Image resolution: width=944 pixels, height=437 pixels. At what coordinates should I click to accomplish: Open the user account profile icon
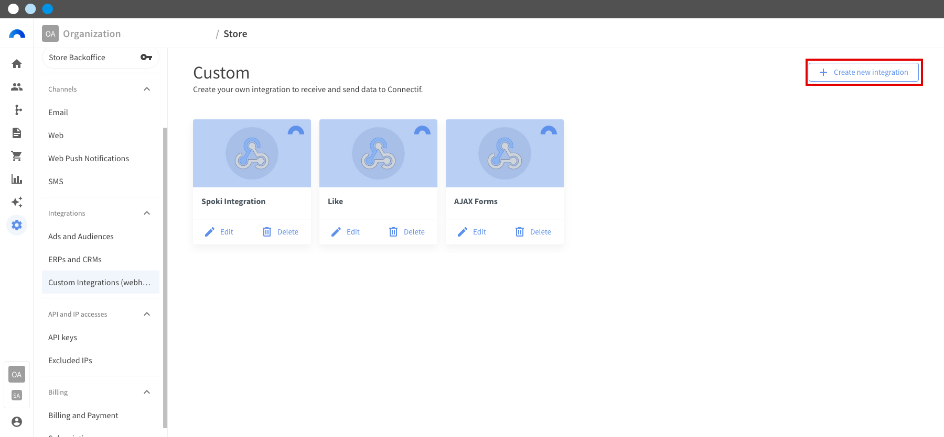tap(17, 422)
